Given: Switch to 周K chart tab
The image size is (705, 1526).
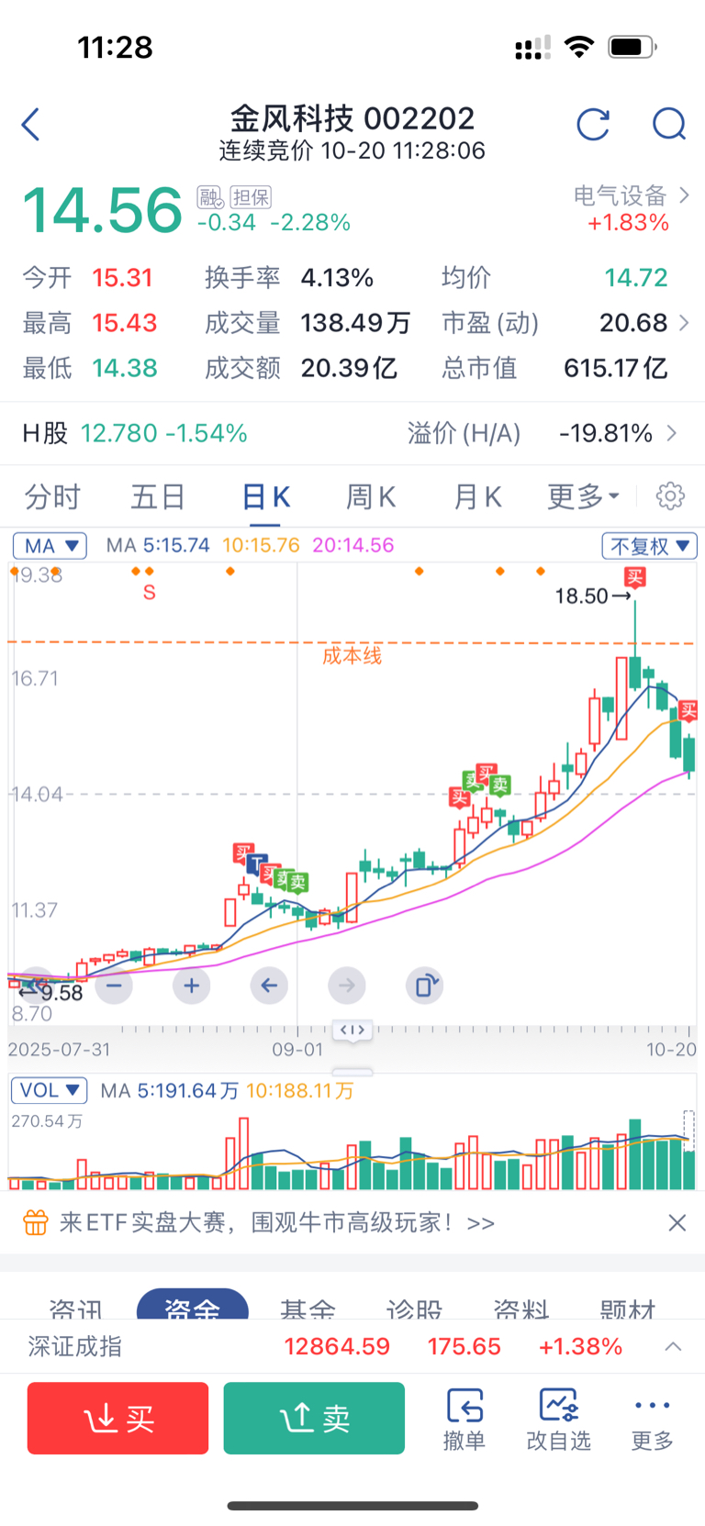Looking at the screenshot, I should 371,496.
